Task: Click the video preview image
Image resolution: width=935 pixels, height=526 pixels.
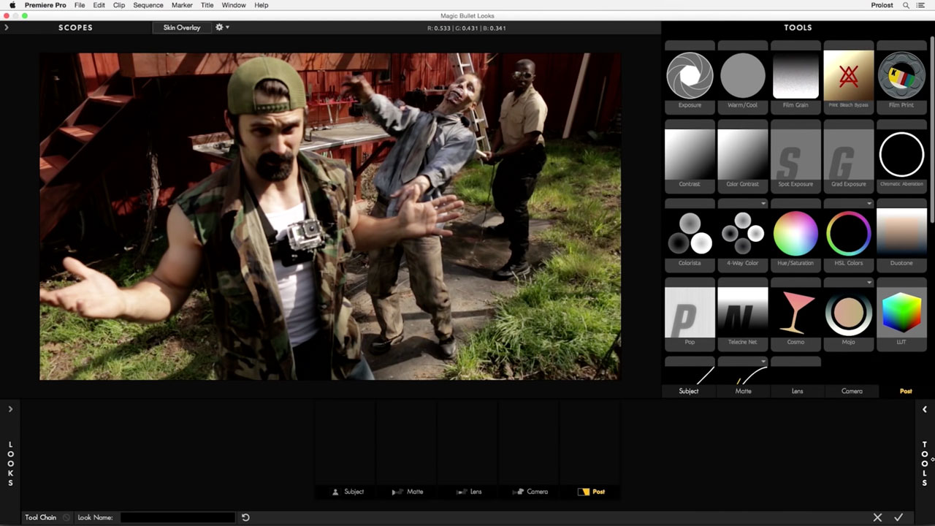Action: point(330,216)
